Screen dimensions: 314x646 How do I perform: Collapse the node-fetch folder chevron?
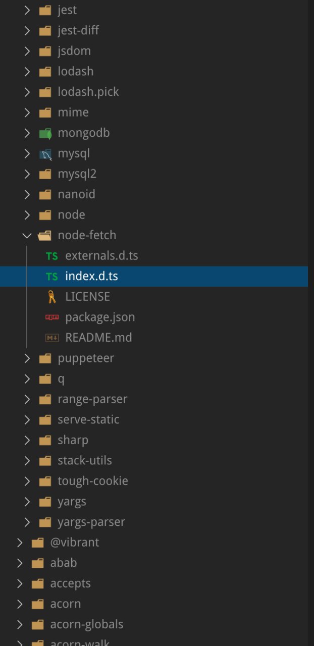(27, 236)
